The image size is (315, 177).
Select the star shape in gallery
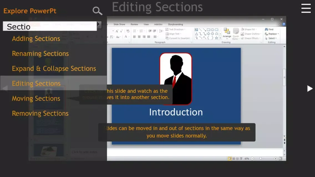click(x=216, y=38)
